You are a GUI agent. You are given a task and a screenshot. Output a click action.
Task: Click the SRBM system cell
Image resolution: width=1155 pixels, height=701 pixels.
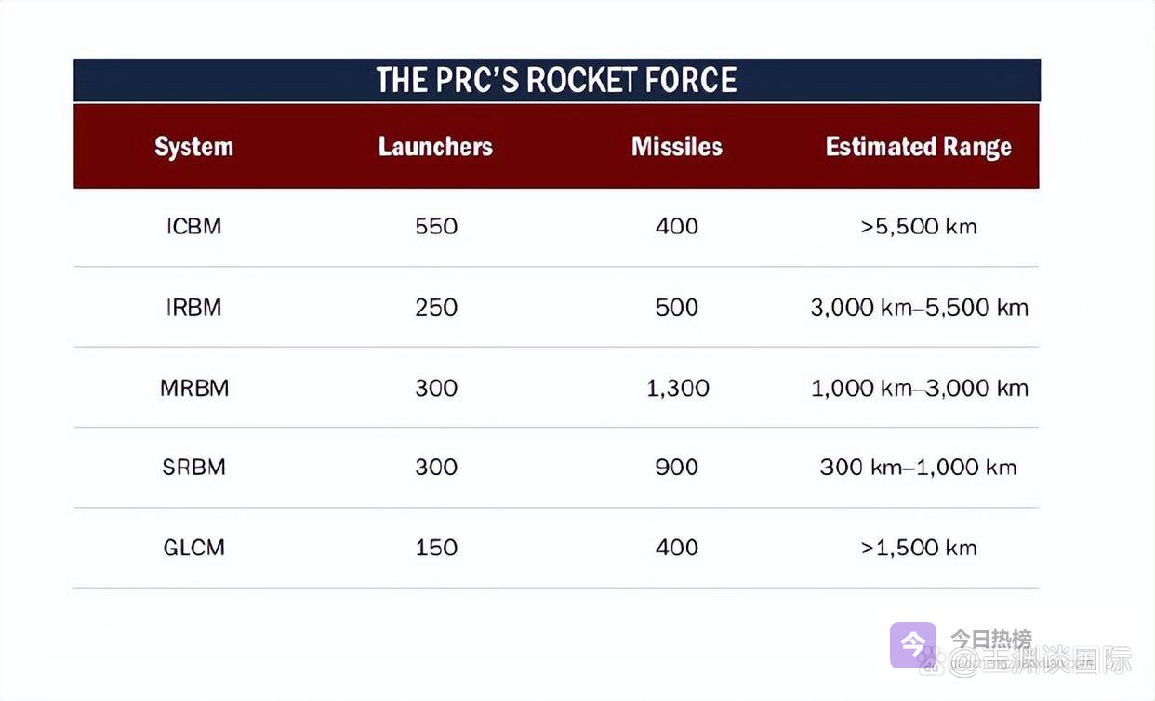coord(193,467)
